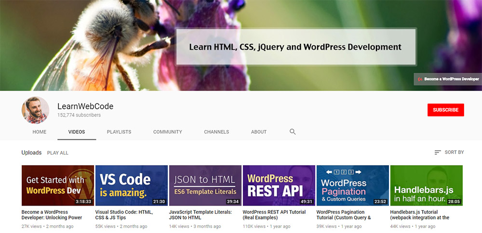The width and height of the screenshot is (482, 233).
Task: Open the WordPress REST API thumbnail
Action: pos(279,185)
